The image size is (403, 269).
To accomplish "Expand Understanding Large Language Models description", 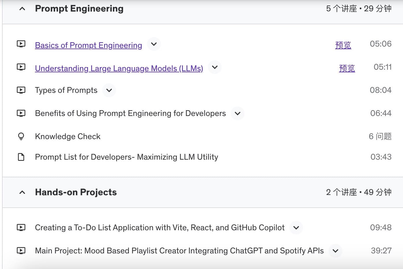I will pos(215,67).
